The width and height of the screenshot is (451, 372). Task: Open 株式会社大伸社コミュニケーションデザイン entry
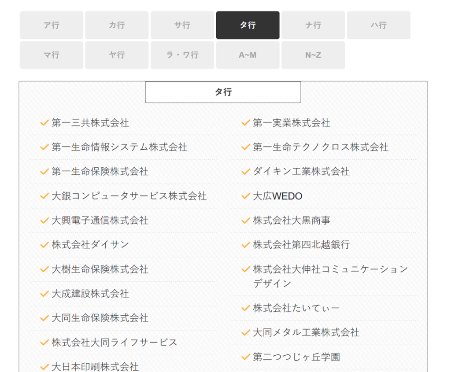click(x=330, y=269)
